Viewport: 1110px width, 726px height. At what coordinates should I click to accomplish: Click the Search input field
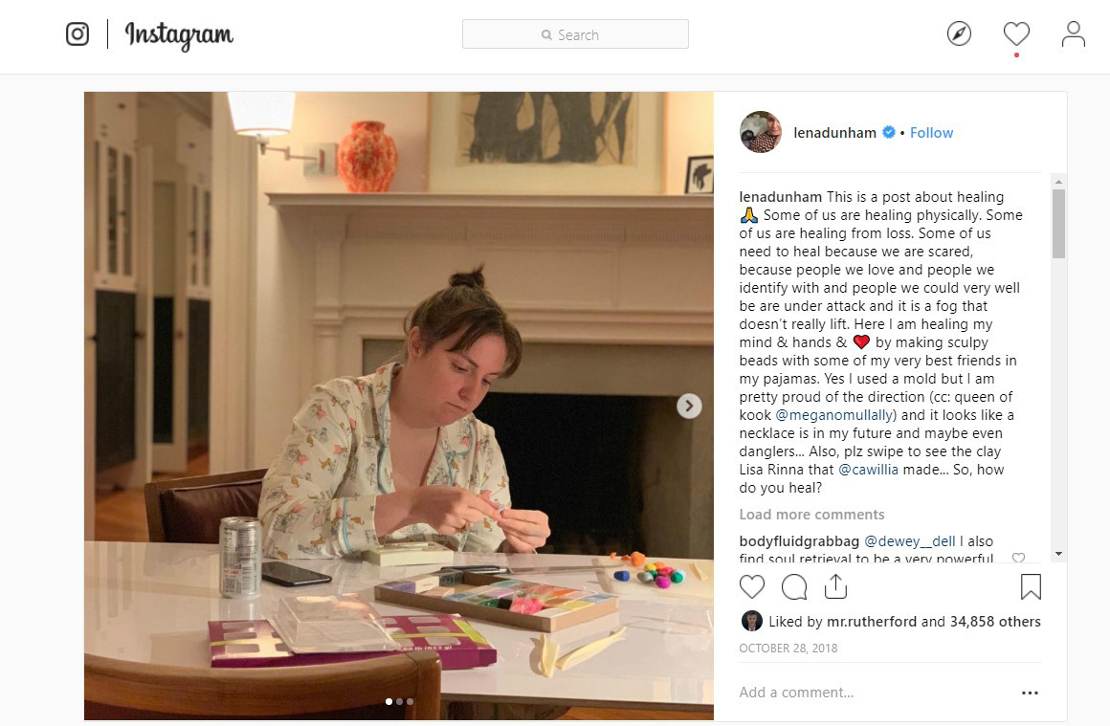tap(575, 34)
